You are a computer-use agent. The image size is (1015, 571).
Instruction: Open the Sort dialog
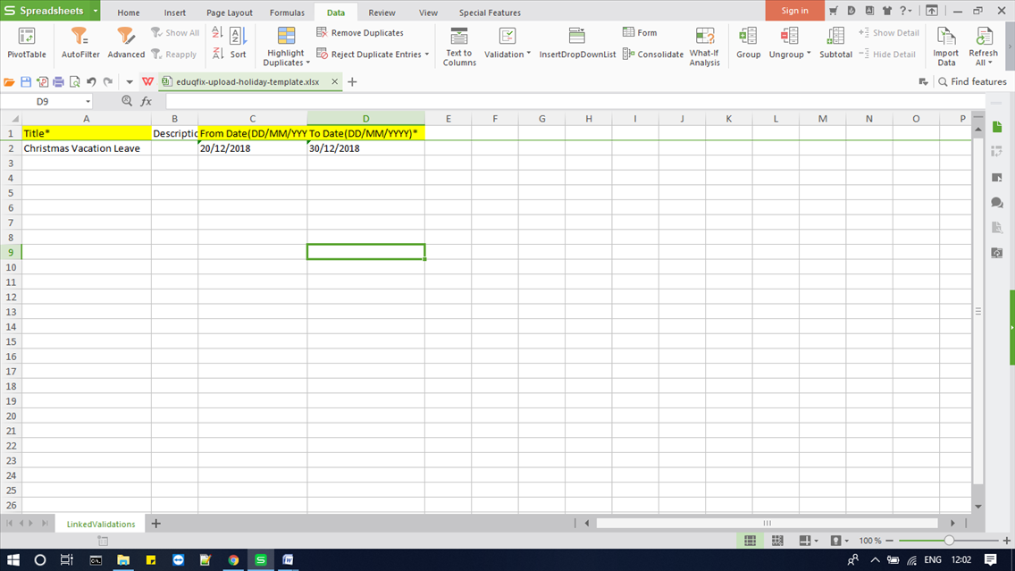pyautogui.click(x=238, y=43)
